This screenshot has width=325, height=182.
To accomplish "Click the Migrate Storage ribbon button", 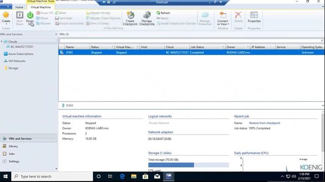I will click(98, 13).
